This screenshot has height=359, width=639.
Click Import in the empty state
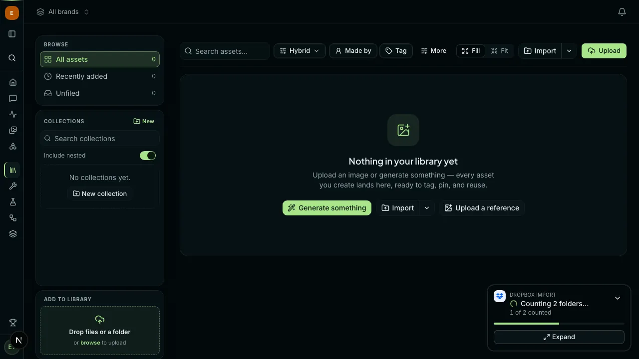tap(398, 208)
